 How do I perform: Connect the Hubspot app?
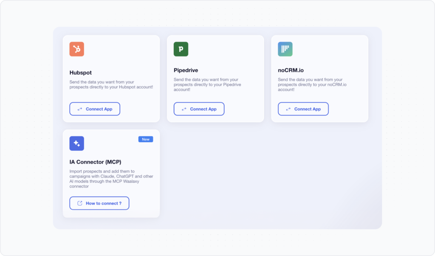tap(95, 109)
